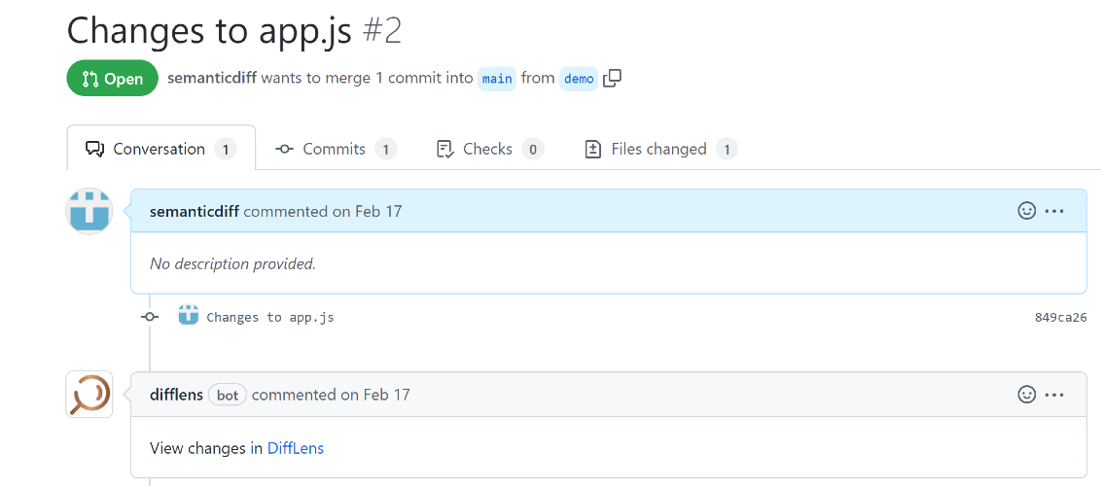The height and width of the screenshot is (486, 1101).
Task: Open options menu on difflens comment
Action: pos(1054,395)
